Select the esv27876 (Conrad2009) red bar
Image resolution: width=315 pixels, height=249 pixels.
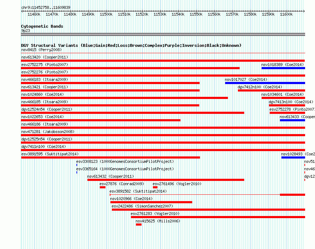(103, 187)
